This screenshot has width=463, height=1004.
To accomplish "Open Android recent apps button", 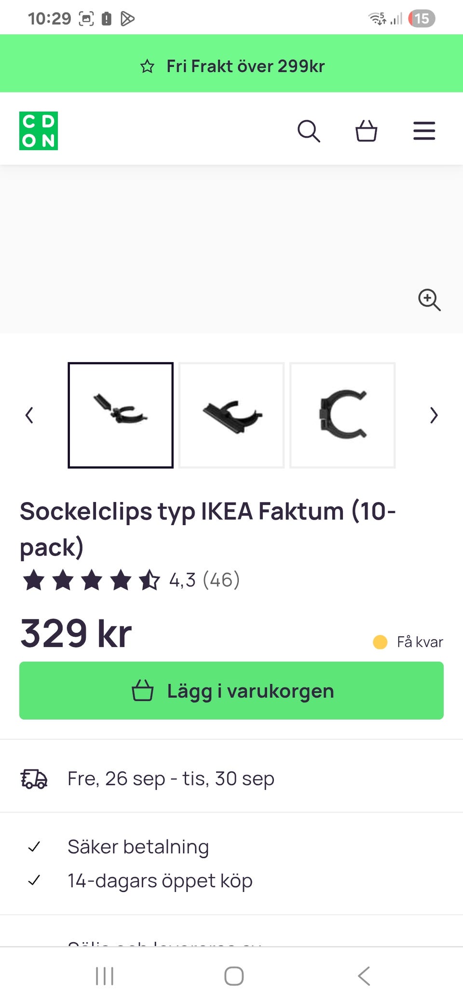I will [105, 976].
